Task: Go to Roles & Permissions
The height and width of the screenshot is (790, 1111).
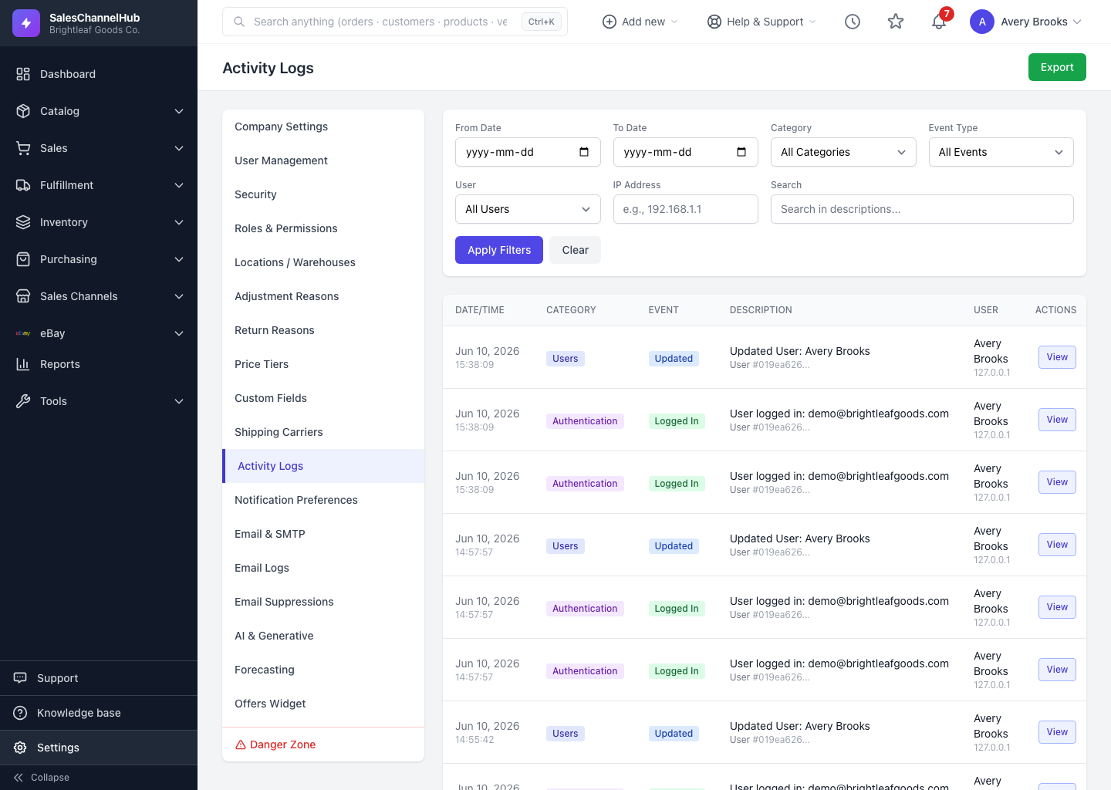Action: (x=323, y=228)
